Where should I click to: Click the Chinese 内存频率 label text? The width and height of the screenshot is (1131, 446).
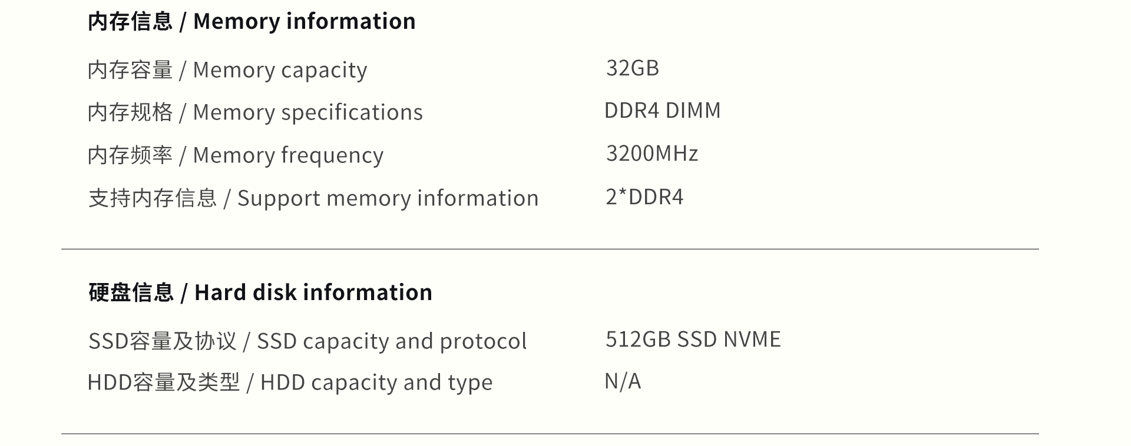pos(130,155)
